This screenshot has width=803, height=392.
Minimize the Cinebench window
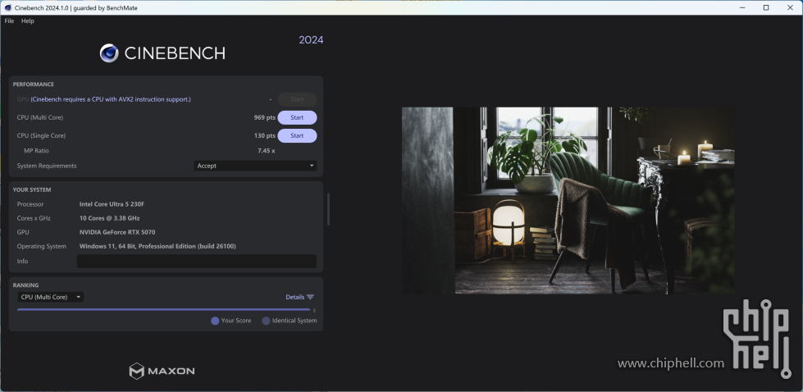point(742,7)
